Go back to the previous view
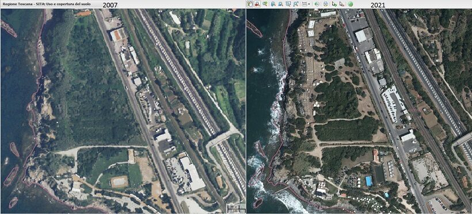This screenshot has width=472, height=214. coord(317,4)
